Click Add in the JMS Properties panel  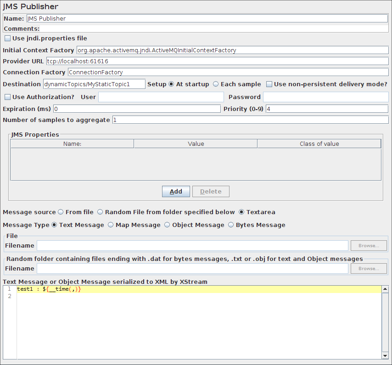point(176,191)
